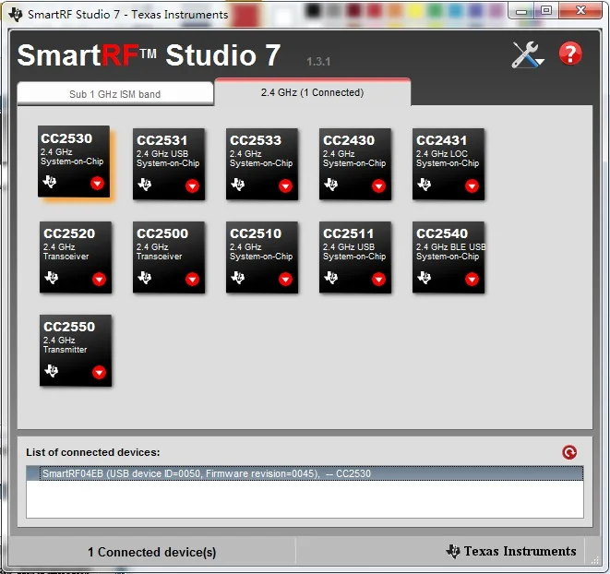The image size is (610, 574).
Task: Click the SmartRF Studio title bar TI icon
Action: click(x=16, y=14)
